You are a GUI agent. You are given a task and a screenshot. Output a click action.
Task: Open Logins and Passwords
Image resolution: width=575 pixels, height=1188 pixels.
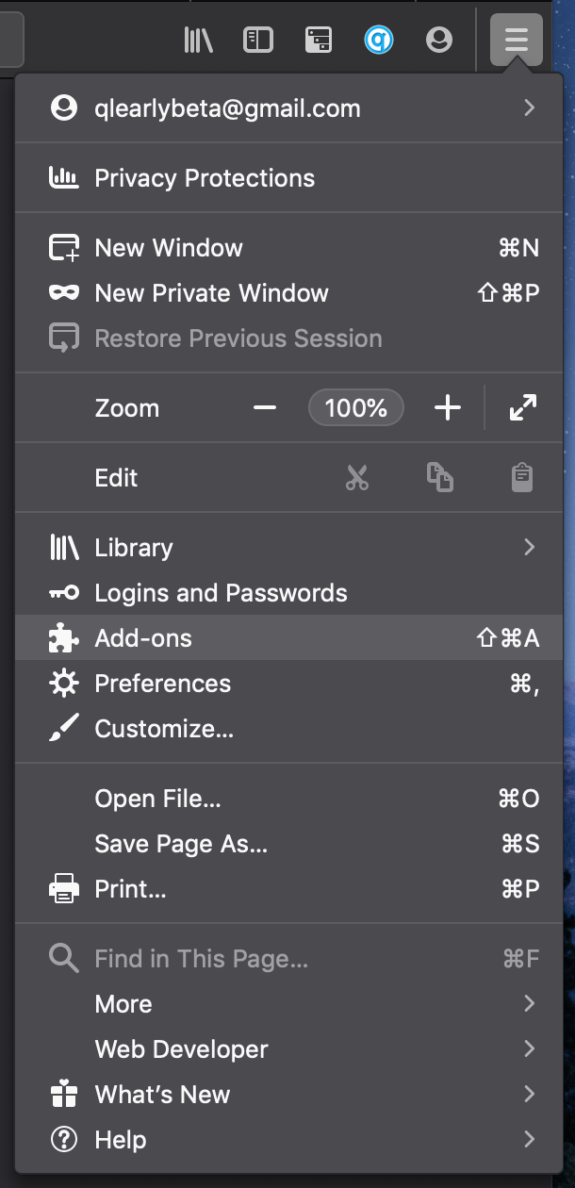(x=289, y=593)
